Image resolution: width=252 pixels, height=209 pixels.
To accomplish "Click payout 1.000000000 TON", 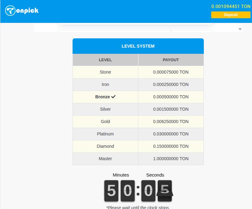I will [171, 159].
